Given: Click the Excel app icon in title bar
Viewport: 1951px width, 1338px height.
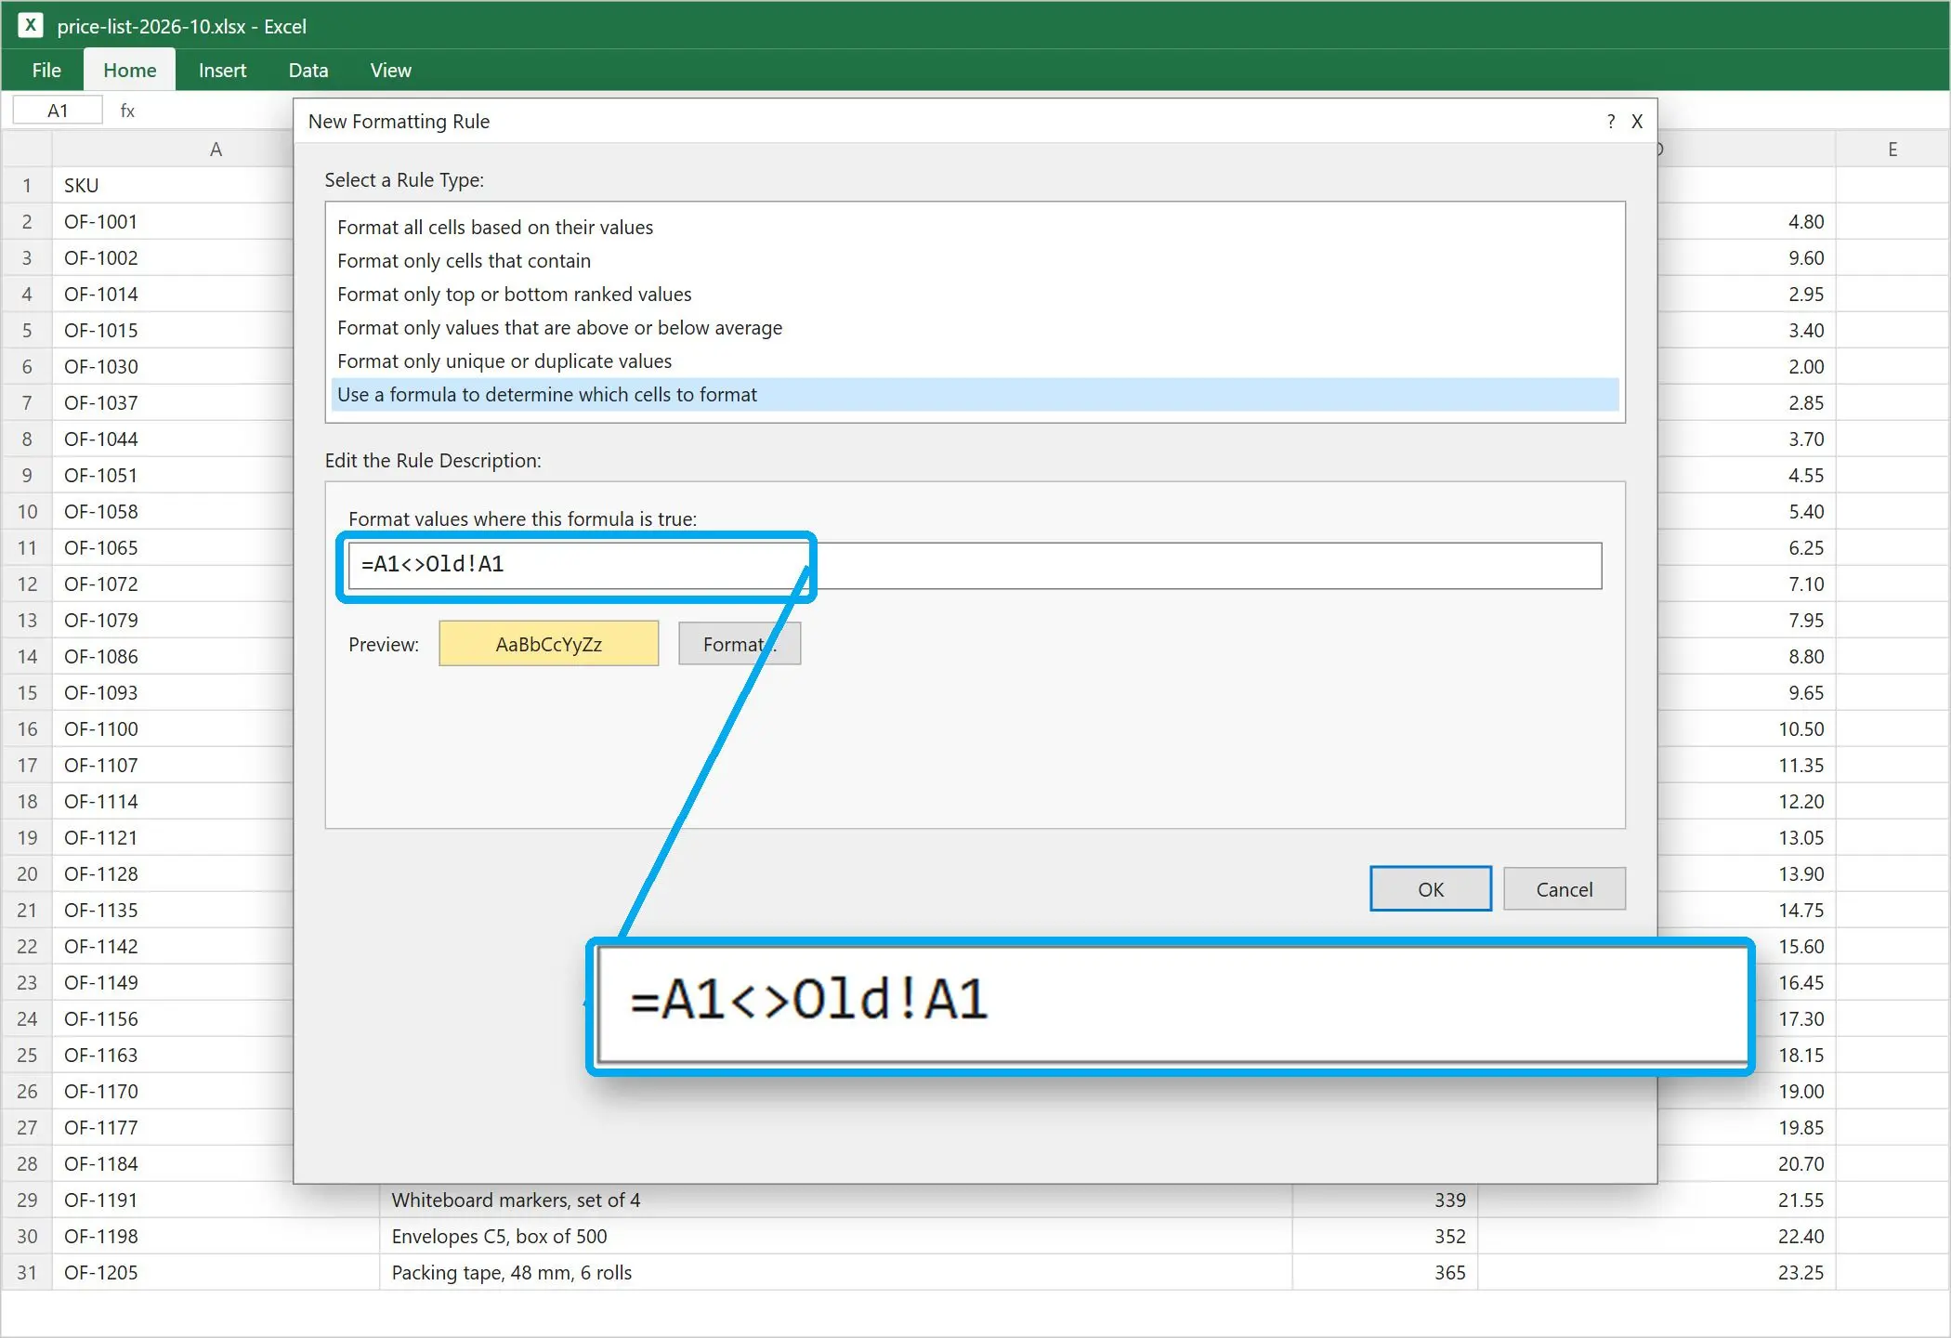Looking at the screenshot, I should point(31,26).
